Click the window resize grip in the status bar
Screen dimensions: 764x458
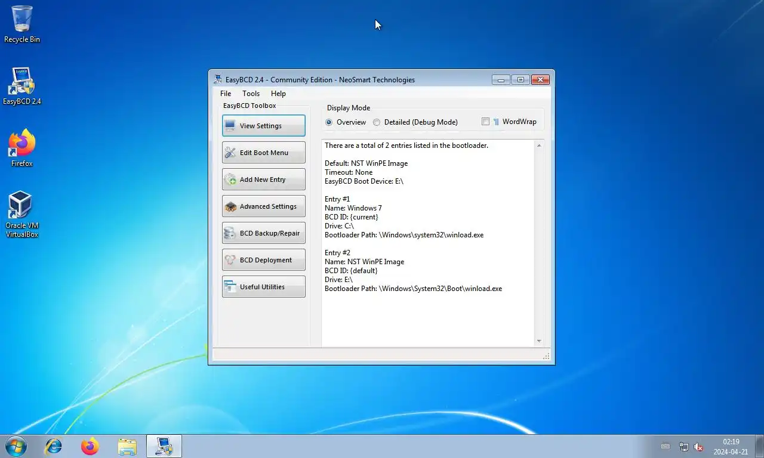(546, 356)
